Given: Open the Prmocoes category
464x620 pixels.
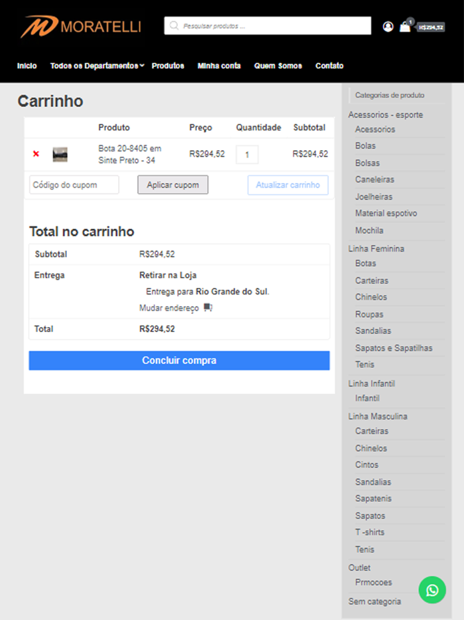Looking at the screenshot, I should click(374, 582).
